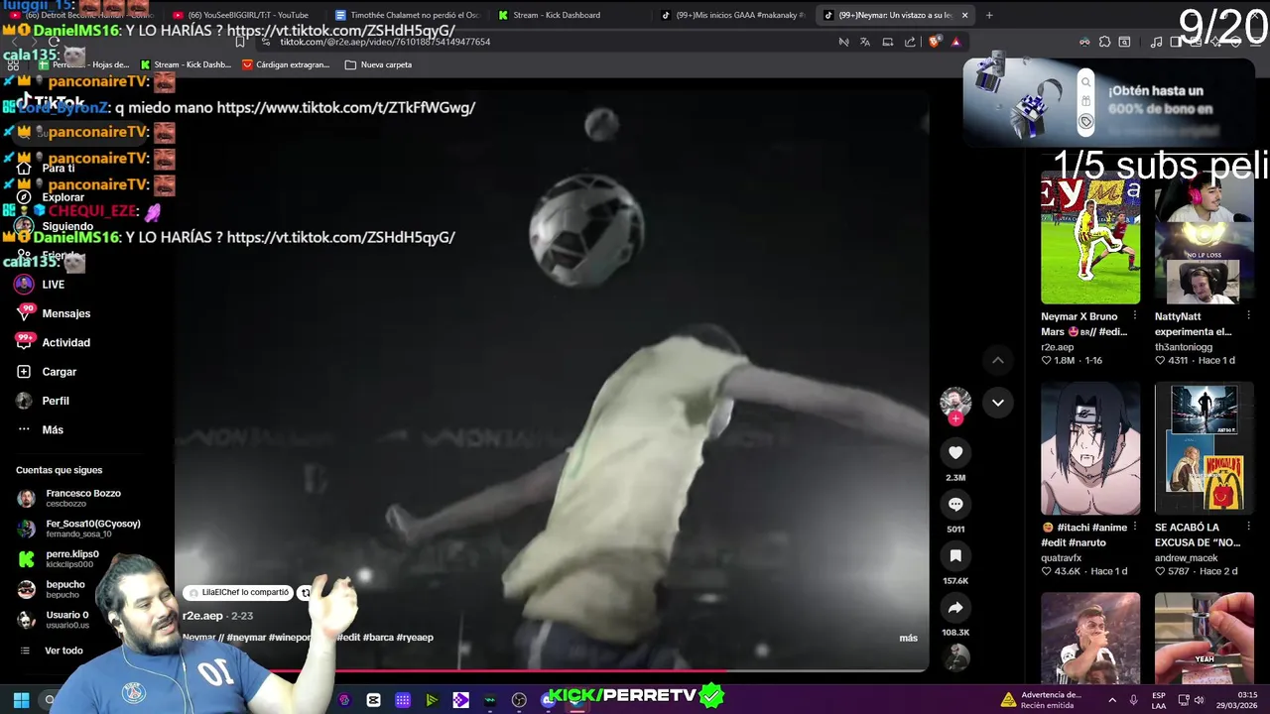
Task: Share the video using the arrow icon
Action: [x=955, y=608]
